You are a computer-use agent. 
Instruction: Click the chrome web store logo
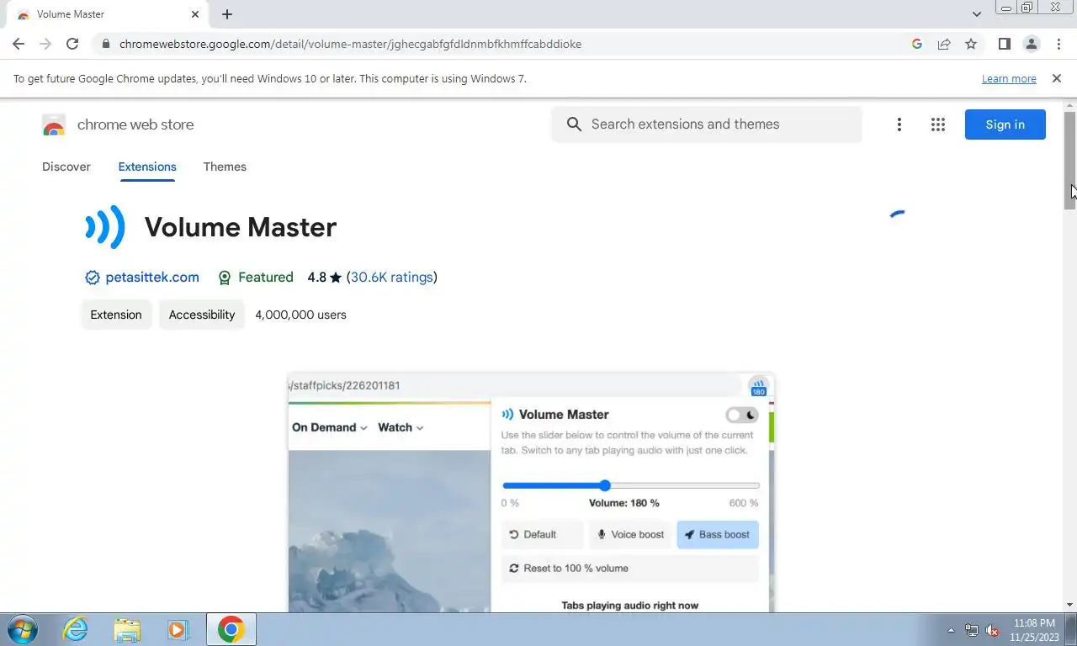118,124
